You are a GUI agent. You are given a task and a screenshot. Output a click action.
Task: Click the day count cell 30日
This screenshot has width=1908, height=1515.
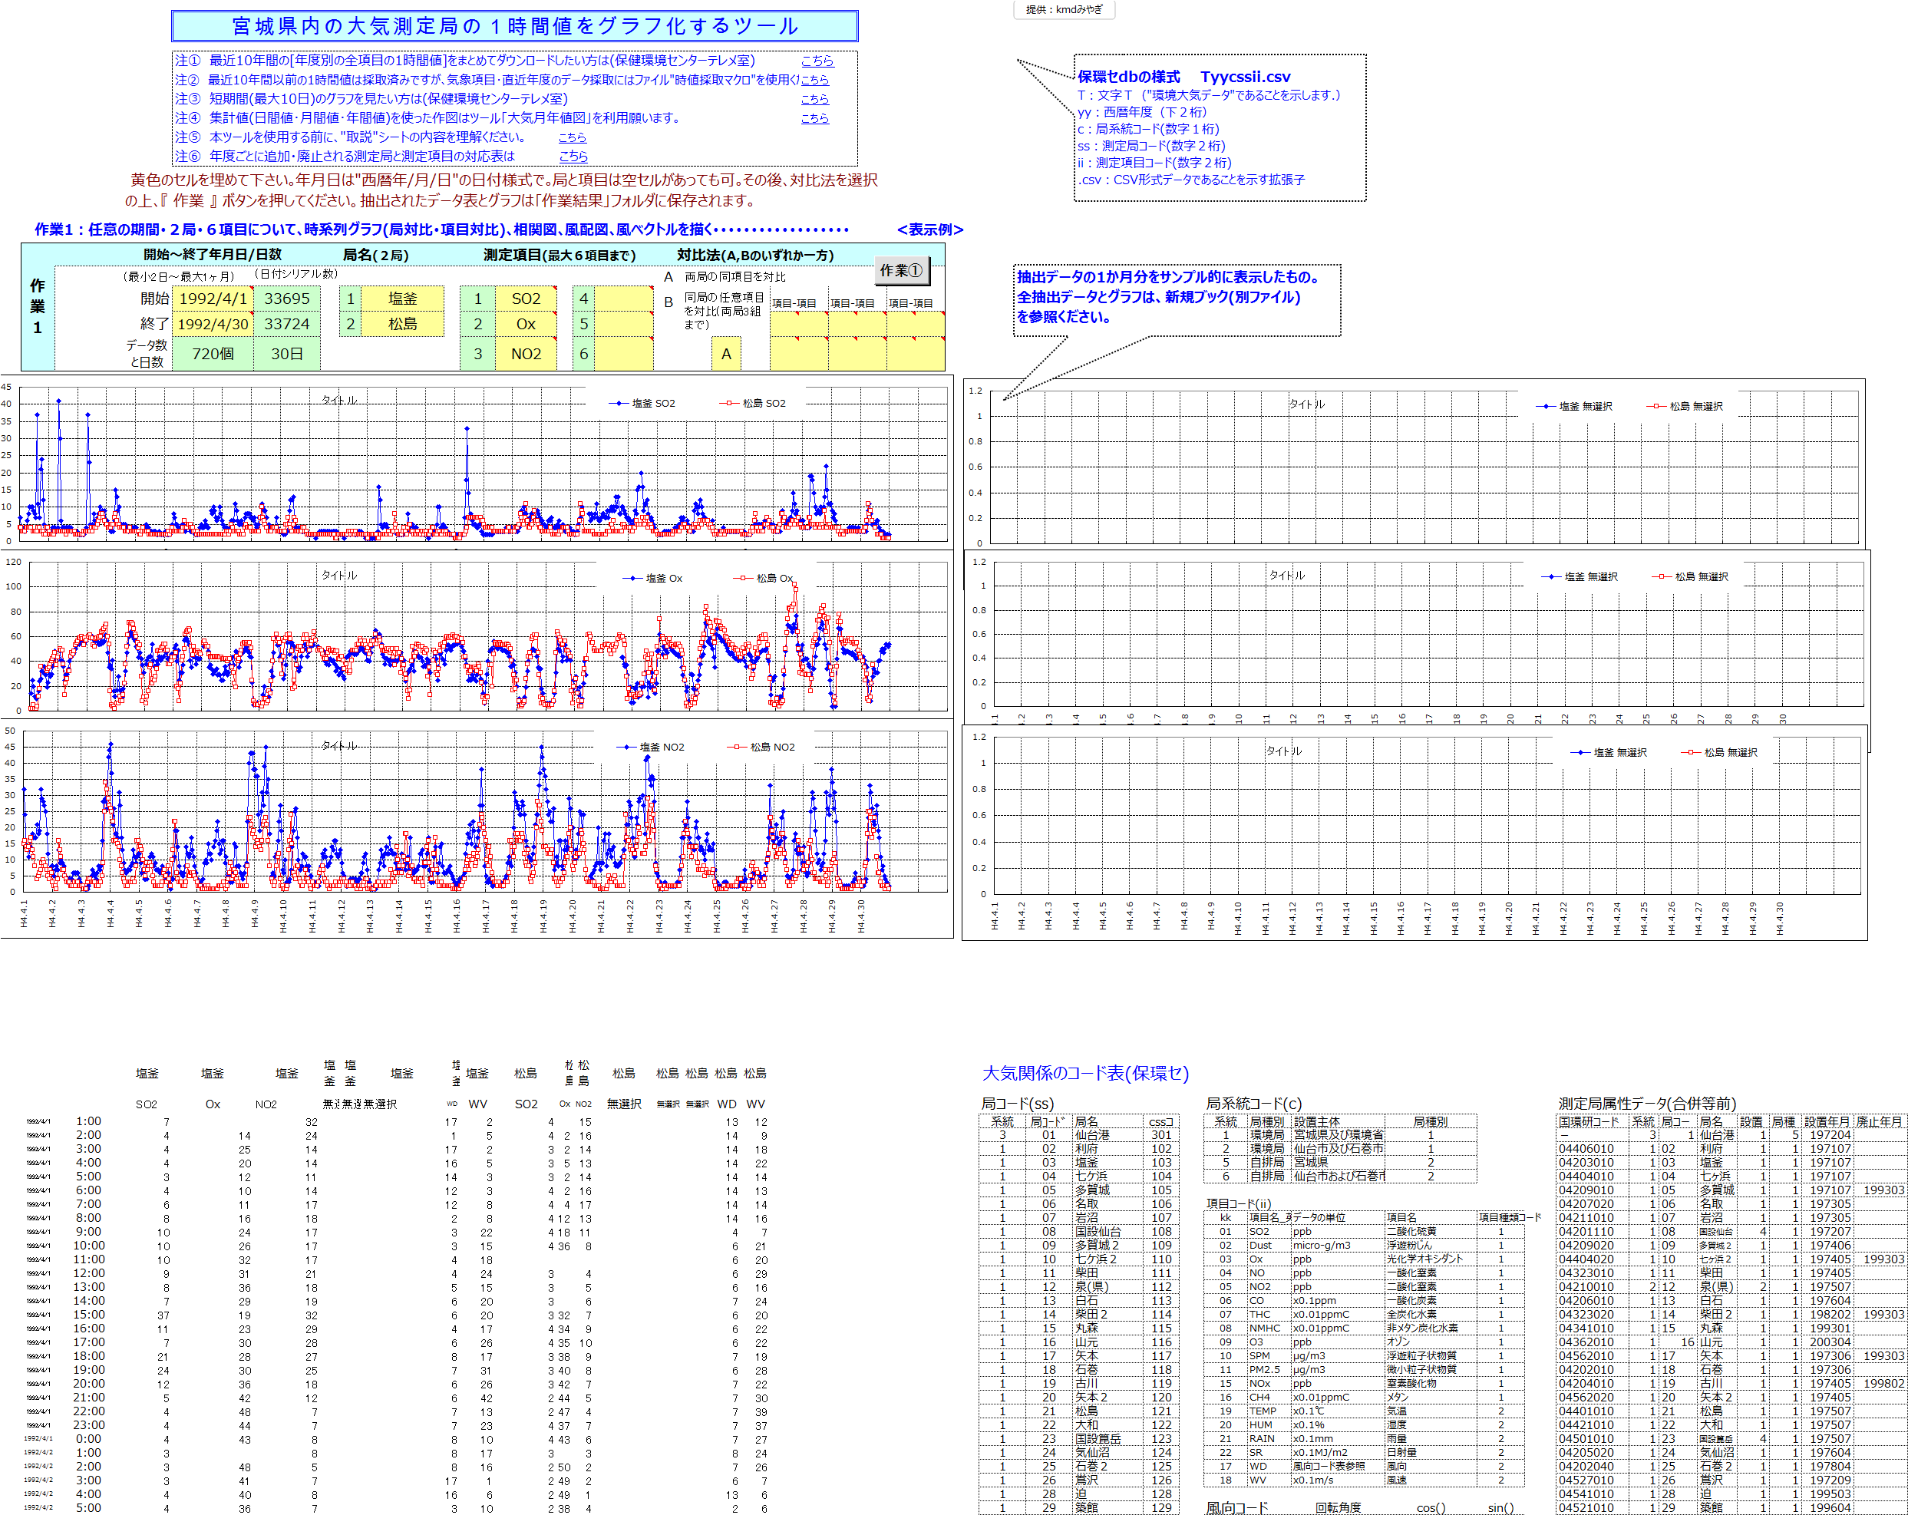click(287, 354)
